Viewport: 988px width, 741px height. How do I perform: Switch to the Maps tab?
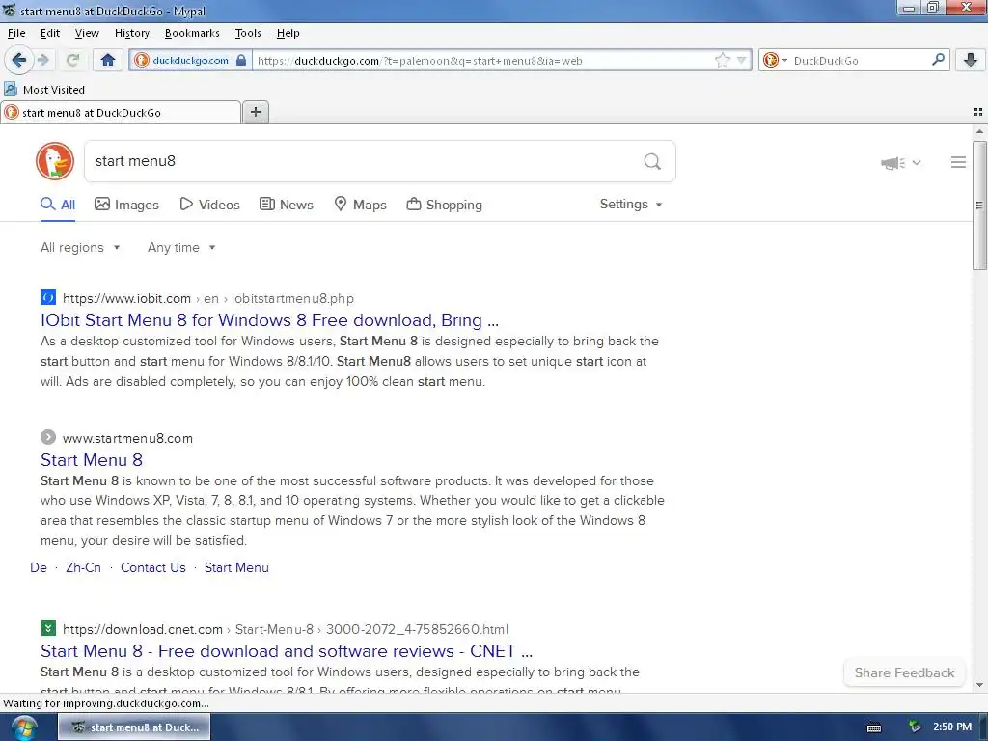click(360, 205)
